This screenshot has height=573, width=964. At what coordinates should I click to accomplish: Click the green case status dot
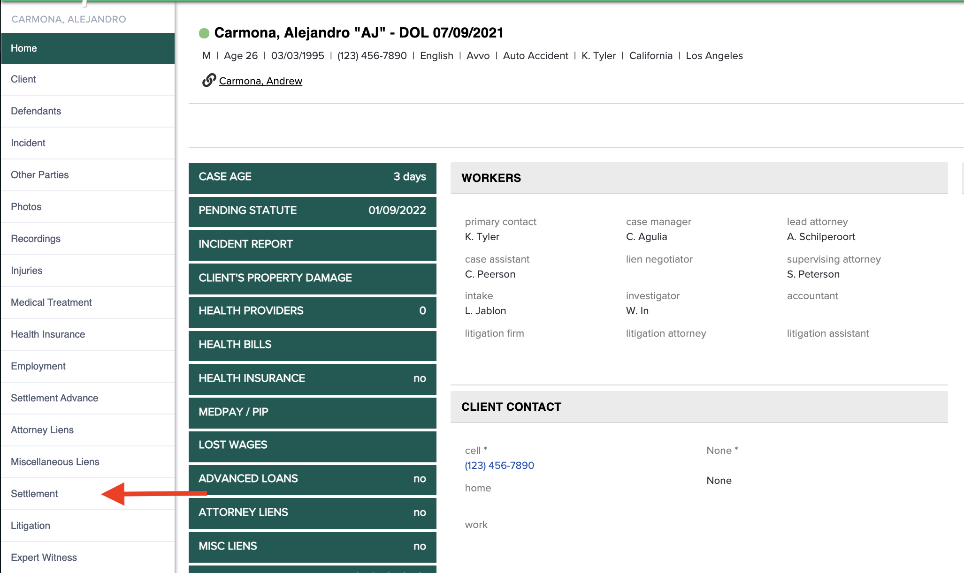203,32
